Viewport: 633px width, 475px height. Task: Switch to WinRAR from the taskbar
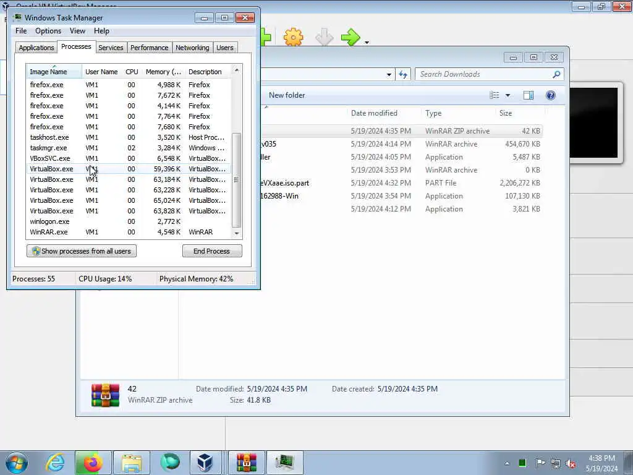[246, 463]
